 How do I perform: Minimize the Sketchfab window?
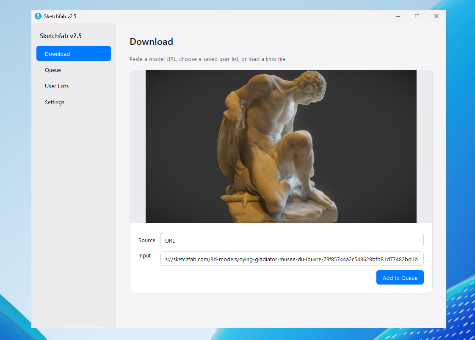(x=398, y=17)
